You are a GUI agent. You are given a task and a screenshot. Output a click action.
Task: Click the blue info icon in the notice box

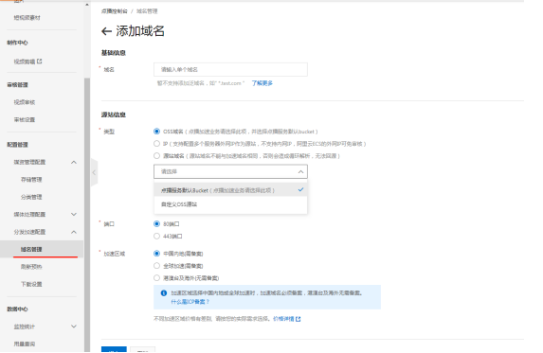pyautogui.click(x=164, y=293)
